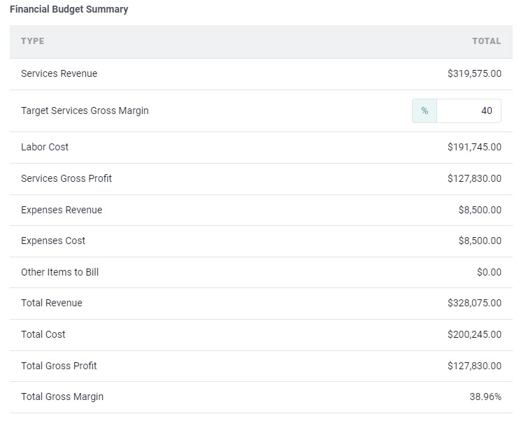Click the Other Items to Bill label
Image resolution: width=526 pixels, height=421 pixels.
tap(59, 272)
